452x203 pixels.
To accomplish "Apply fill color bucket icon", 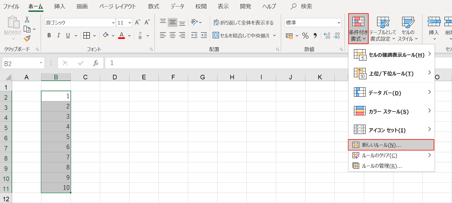I will coord(106,35).
